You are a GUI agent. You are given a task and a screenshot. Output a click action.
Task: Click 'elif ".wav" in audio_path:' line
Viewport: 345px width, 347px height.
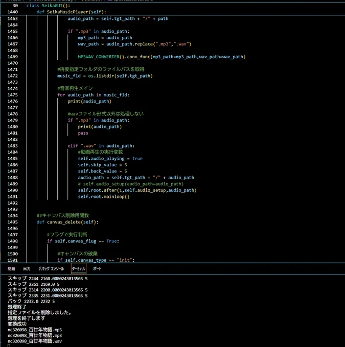click(101, 146)
